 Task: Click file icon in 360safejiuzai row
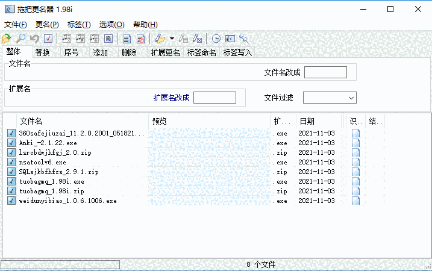355,133
